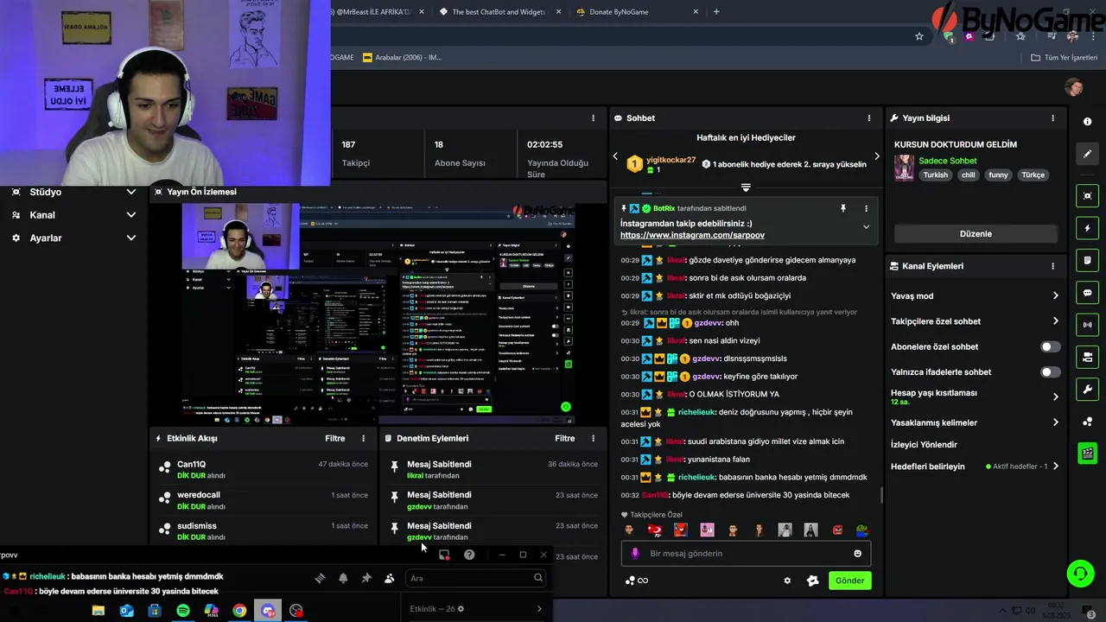
Task: Switch to Donate ByNoGame tab
Action: point(631,12)
